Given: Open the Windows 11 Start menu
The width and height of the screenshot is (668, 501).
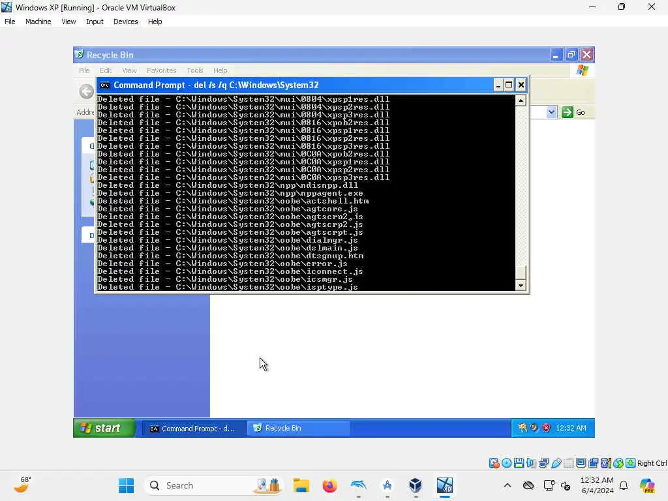Looking at the screenshot, I should [126, 485].
